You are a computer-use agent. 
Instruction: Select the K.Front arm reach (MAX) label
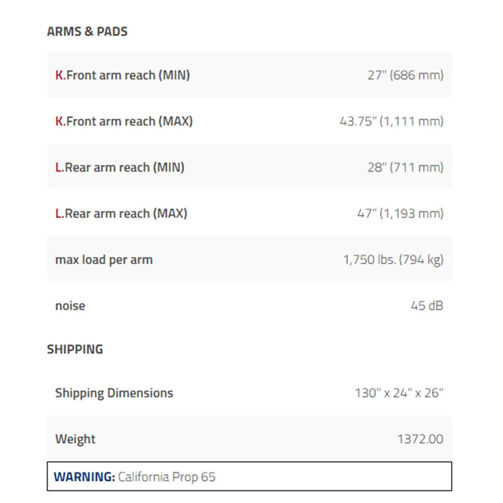tap(124, 121)
